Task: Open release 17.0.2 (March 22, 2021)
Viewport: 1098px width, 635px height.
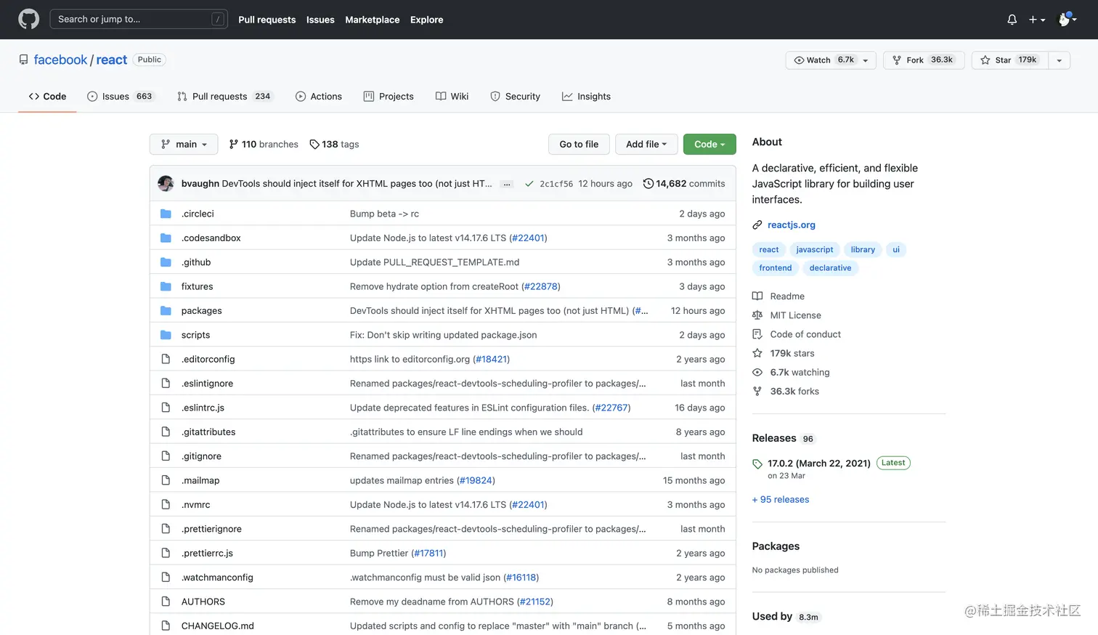Action: (818, 463)
